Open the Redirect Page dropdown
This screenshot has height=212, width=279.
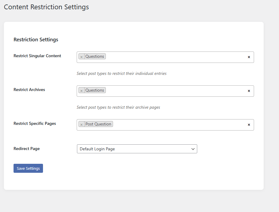[137, 149]
